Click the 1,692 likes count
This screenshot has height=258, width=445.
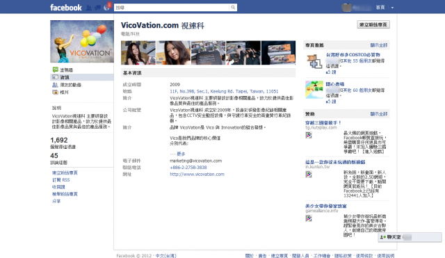coord(59,140)
